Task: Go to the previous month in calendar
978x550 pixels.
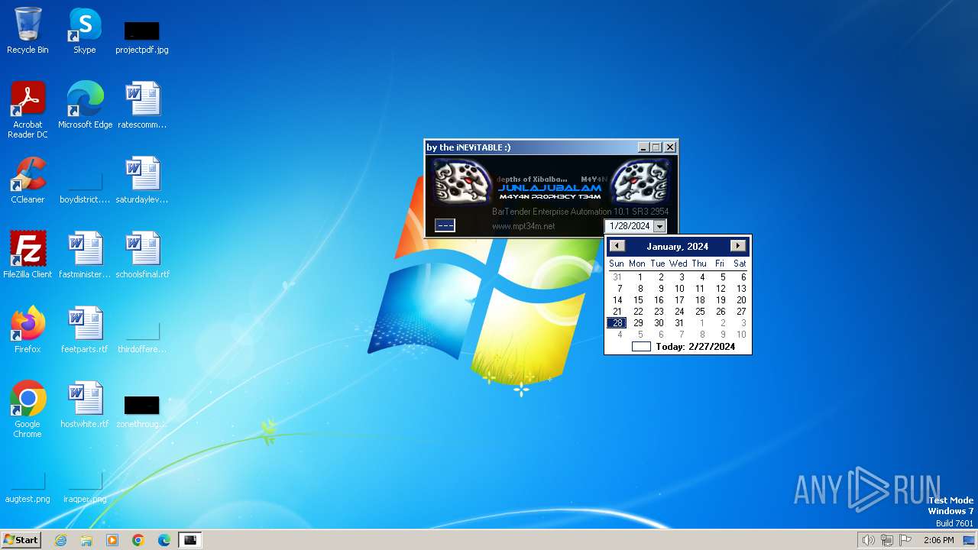Action: click(x=617, y=246)
